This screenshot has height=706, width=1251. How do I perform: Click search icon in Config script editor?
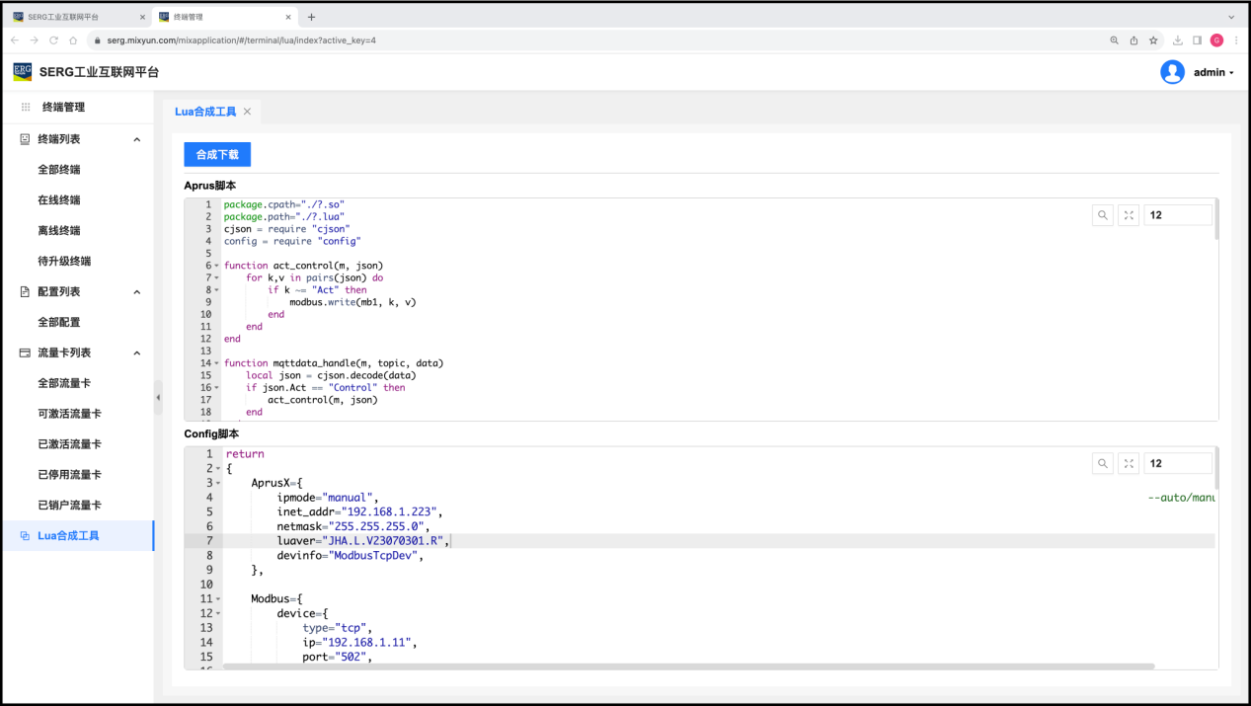point(1103,463)
